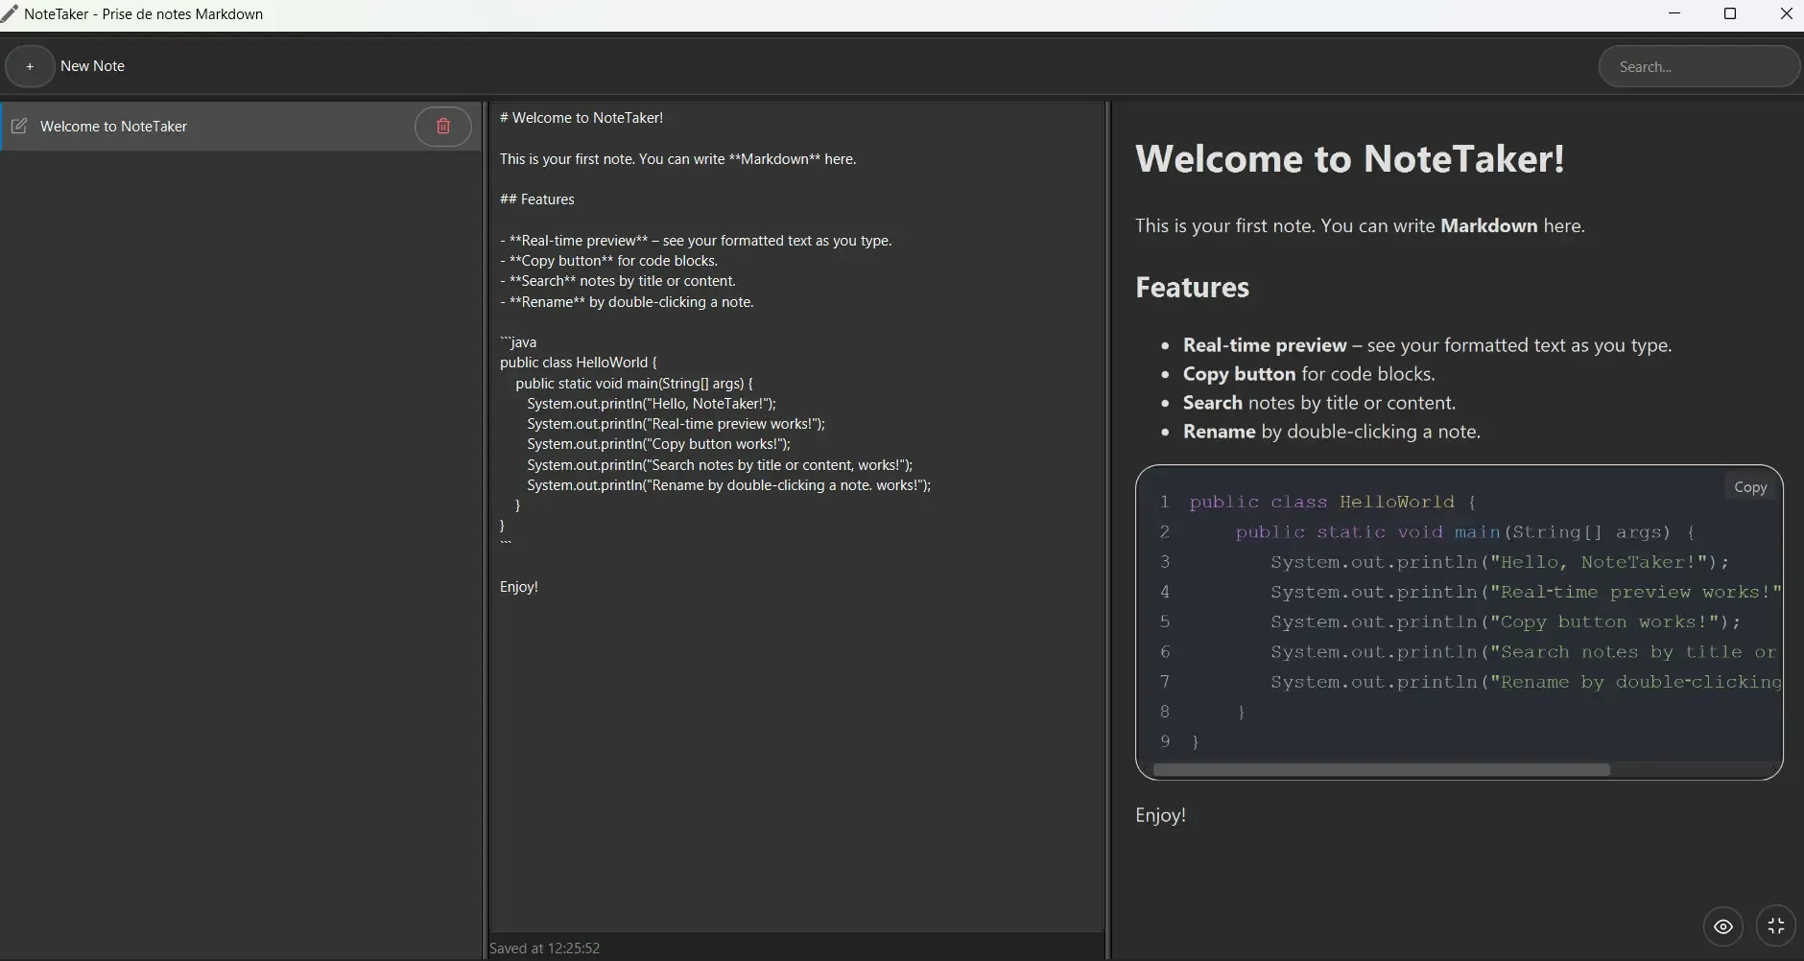Toggle the preview pane with the eye icon
The height and width of the screenshot is (961, 1804).
pyautogui.click(x=1722, y=926)
